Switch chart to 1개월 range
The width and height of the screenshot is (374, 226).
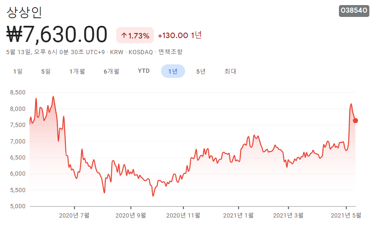pyautogui.click(x=77, y=71)
